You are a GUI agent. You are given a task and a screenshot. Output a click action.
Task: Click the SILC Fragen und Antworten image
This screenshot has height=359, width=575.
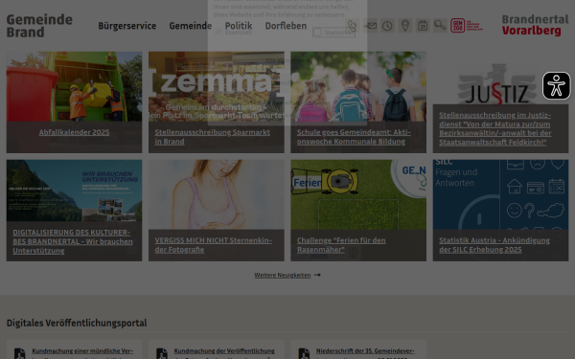click(500, 194)
